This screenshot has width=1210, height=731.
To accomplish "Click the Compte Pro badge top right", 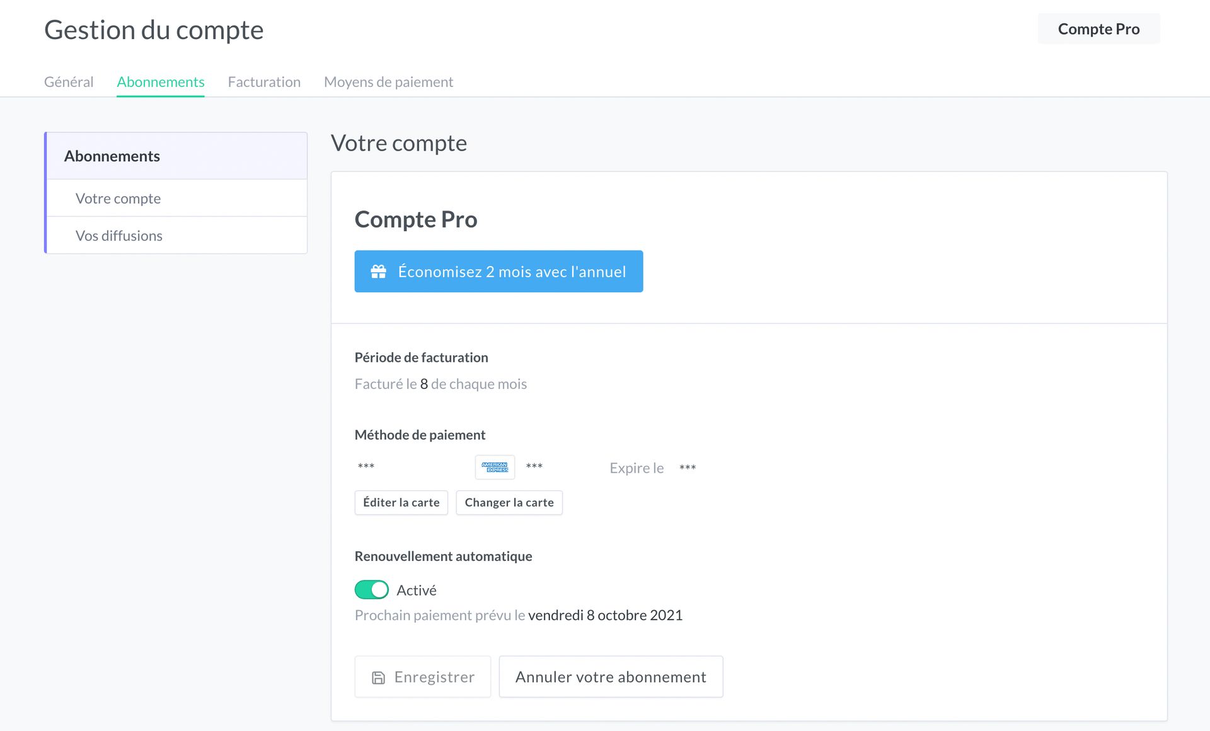I will pyautogui.click(x=1098, y=28).
